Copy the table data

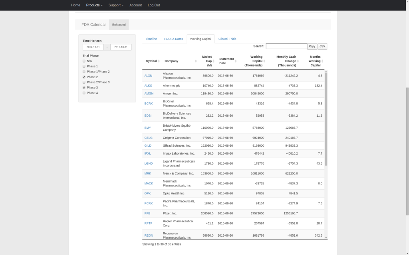312,46
